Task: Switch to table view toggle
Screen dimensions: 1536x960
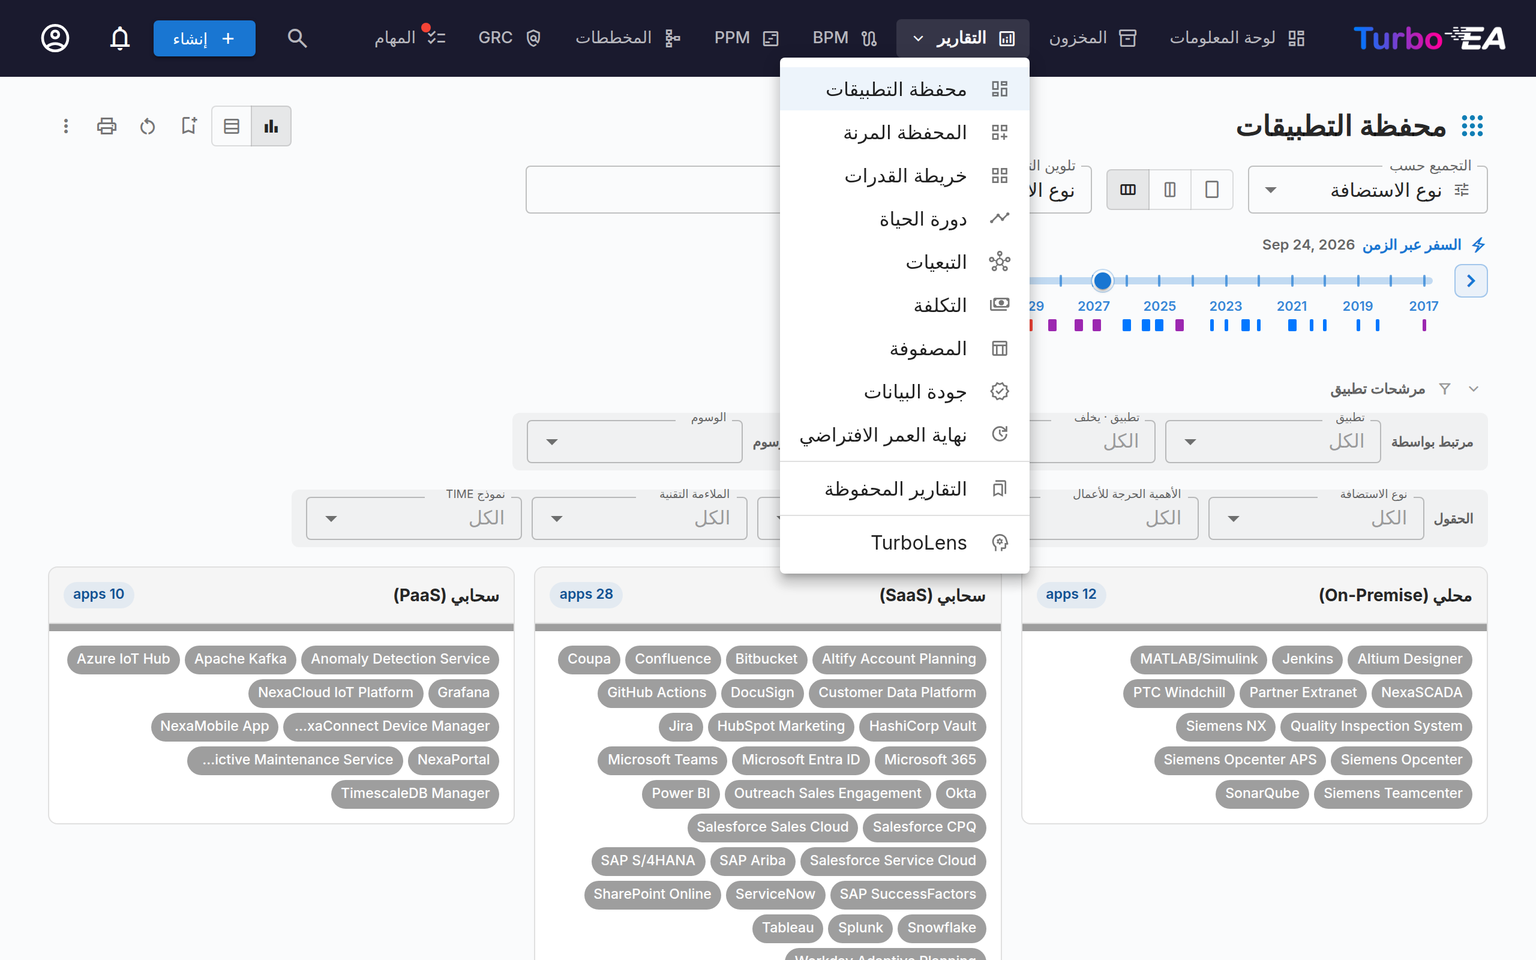Action: click(x=232, y=126)
